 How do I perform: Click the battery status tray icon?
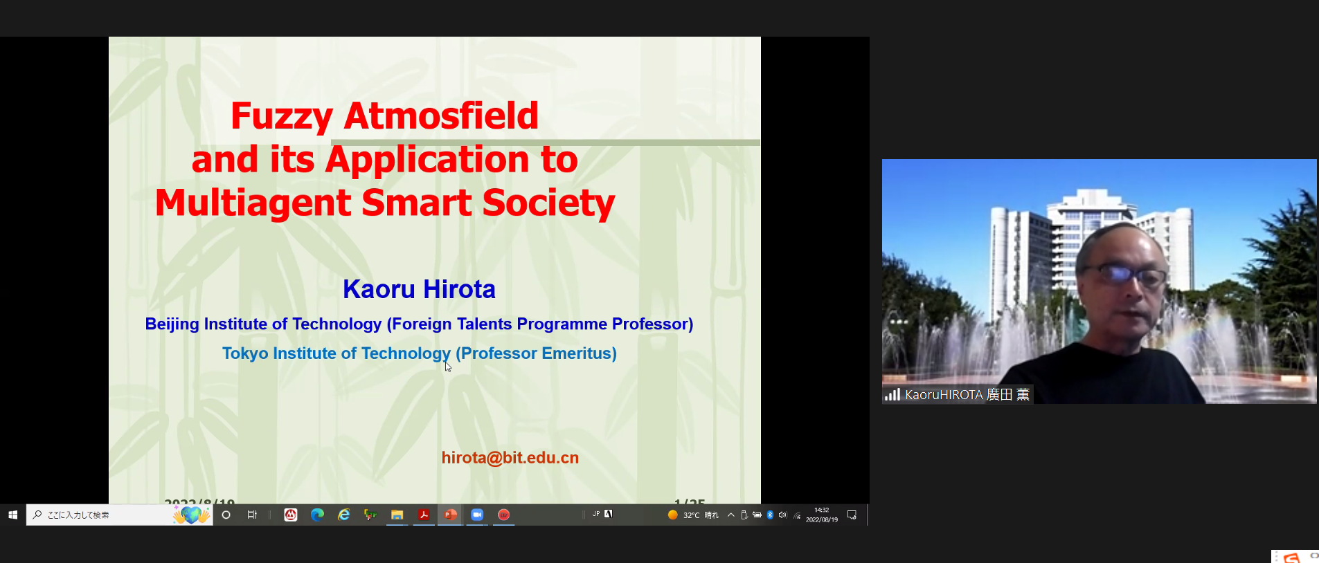(757, 515)
